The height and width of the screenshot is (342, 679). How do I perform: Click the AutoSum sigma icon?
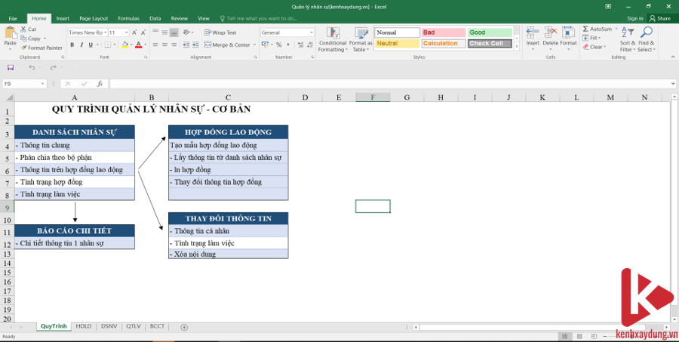tap(586, 29)
